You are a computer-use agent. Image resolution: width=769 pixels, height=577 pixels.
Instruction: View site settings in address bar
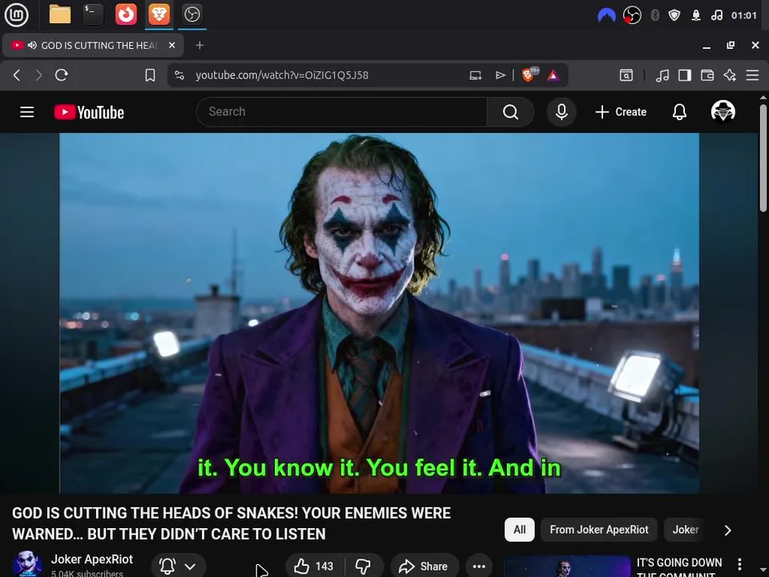point(179,75)
